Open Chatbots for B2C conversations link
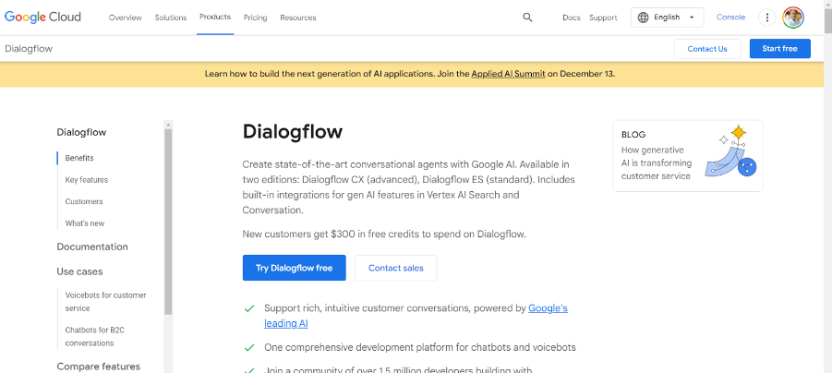Screen dimensions: 832x373 tap(94, 336)
